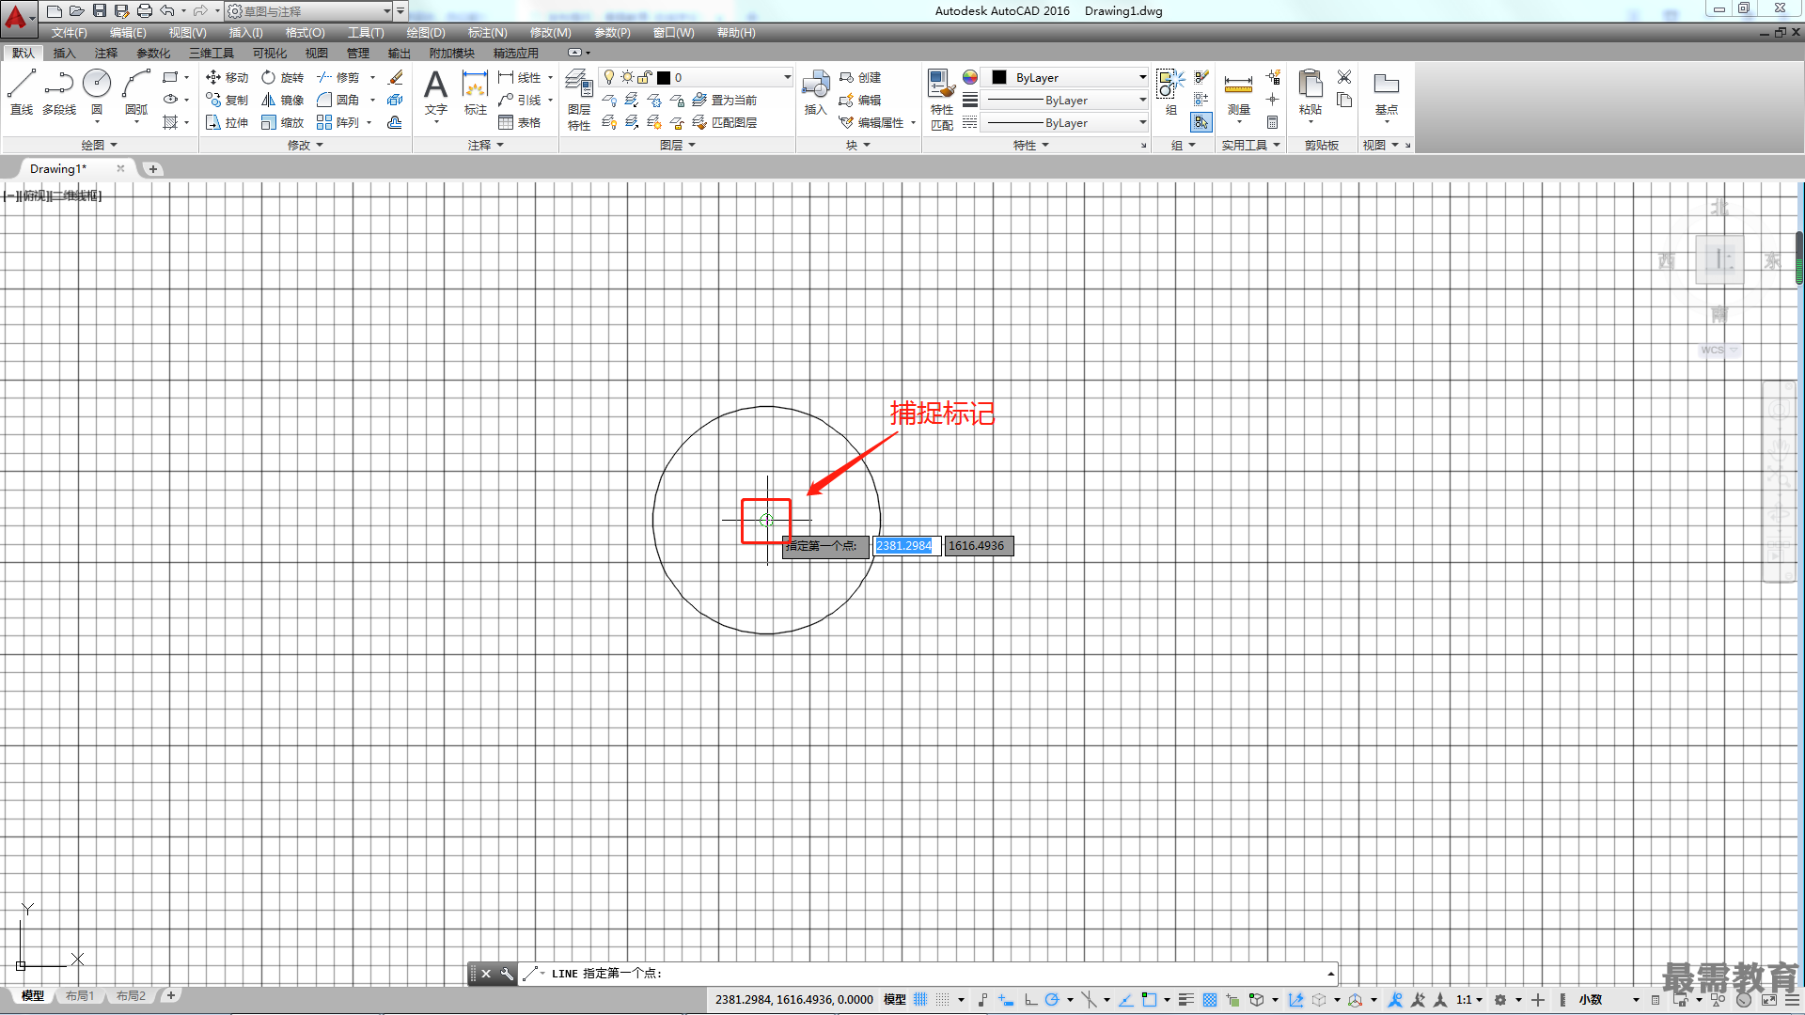
Task: Click the 旋转 (Rotate) tool
Action: click(282, 77)
